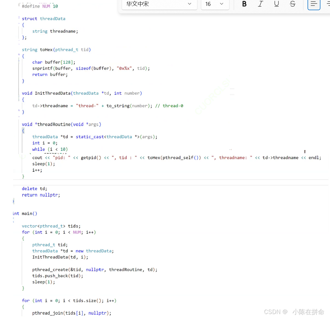This screenshot has width=330, height=317.
Task: Click the "delete td;" line
Action: click(34, 189)
